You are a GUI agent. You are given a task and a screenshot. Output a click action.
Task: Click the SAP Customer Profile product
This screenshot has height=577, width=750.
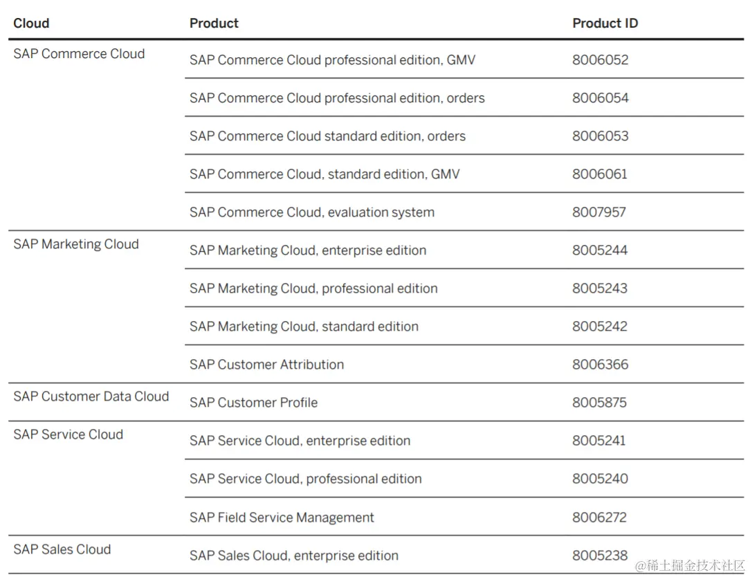tap(253, 403)
